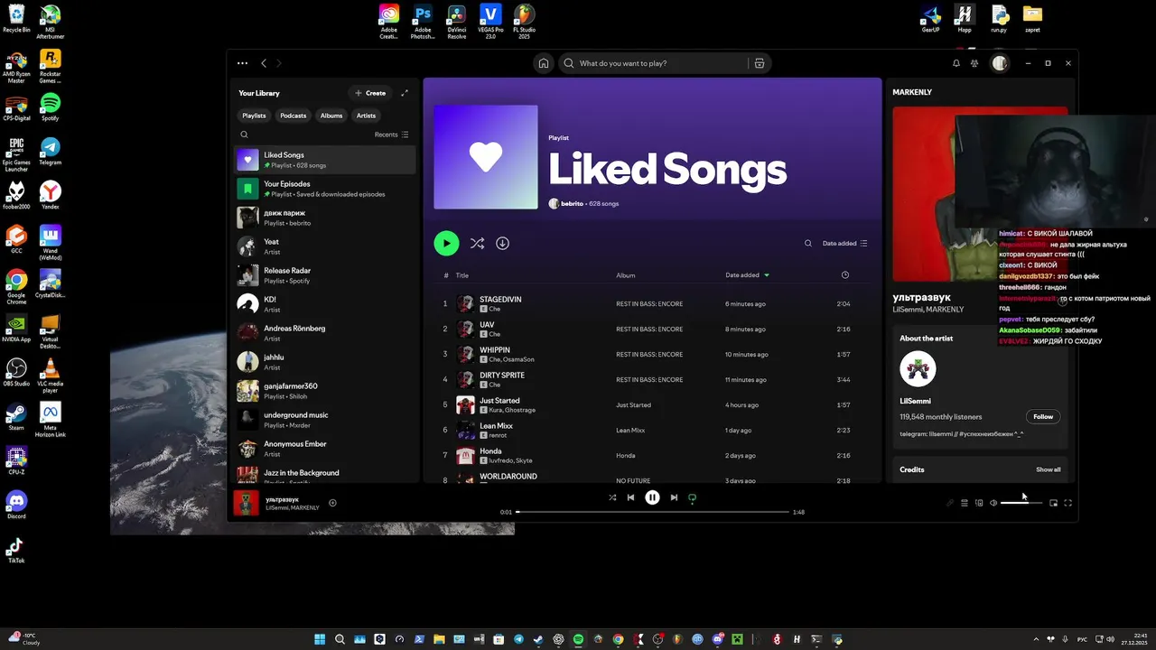Mute the volume via speaker icon
Screen dimensions: 1156x650
point(993,503)
